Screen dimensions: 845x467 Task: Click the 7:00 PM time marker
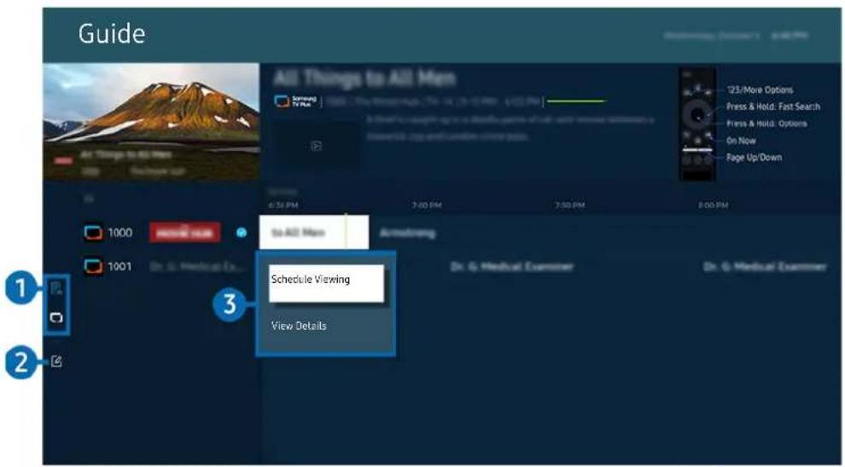pyautogui.click(x=427, y=205)
